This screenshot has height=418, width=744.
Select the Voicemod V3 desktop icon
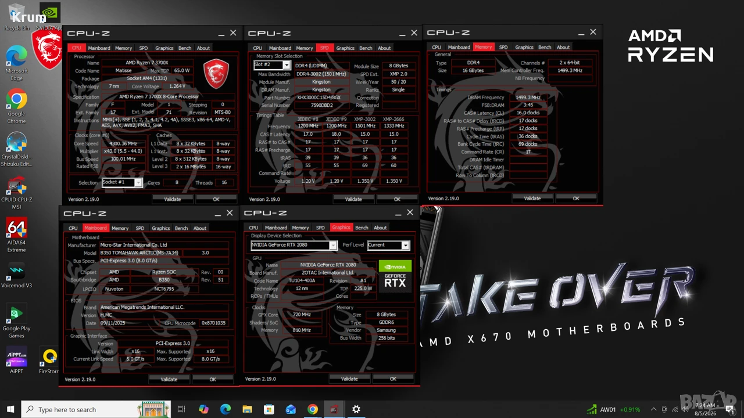click(x=16, y=275)
